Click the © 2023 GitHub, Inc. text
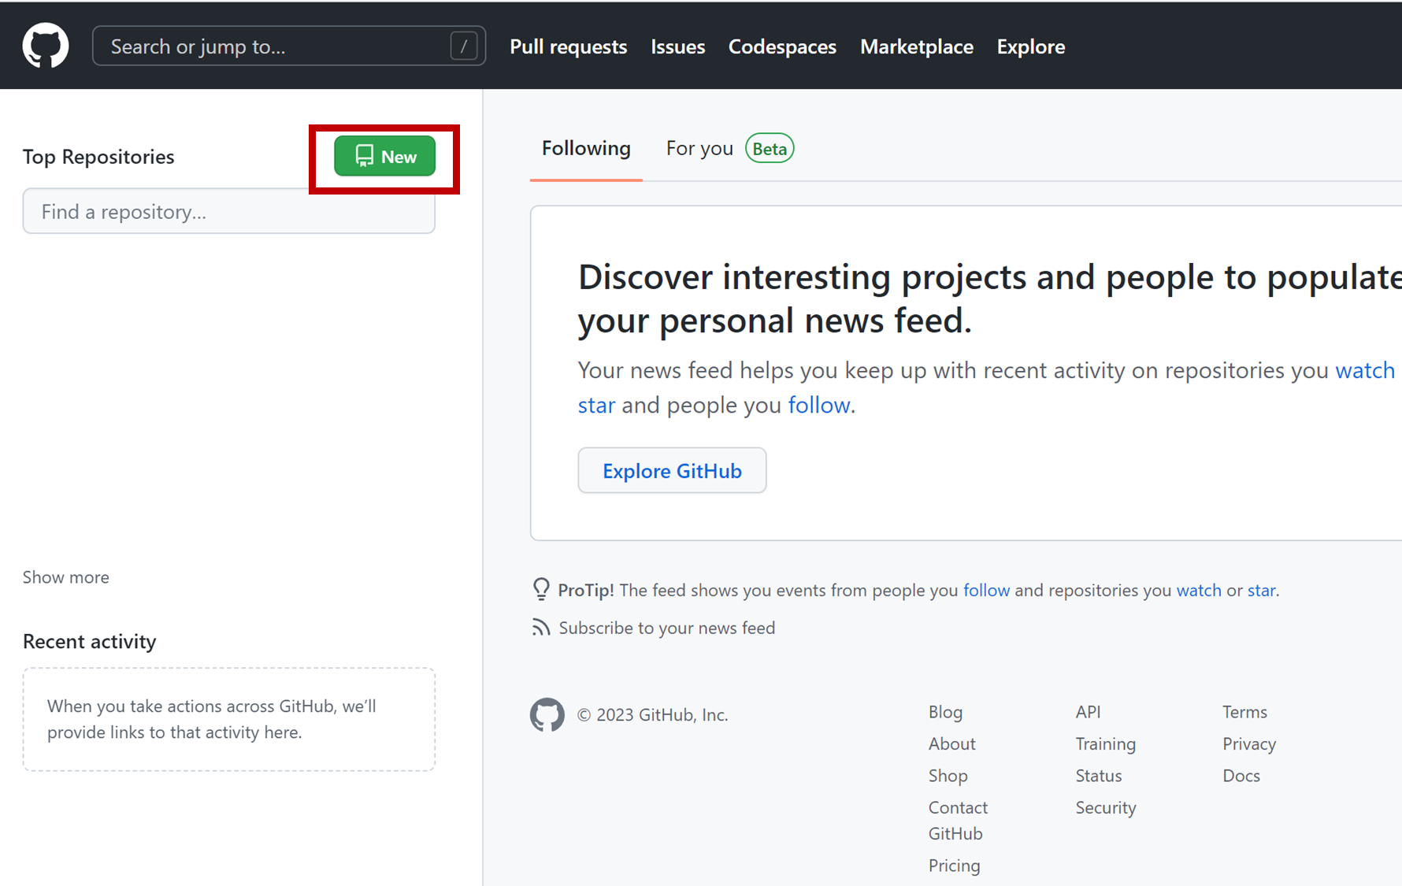Viewport: 1402px width, 886px height. [x=653, y=714]
